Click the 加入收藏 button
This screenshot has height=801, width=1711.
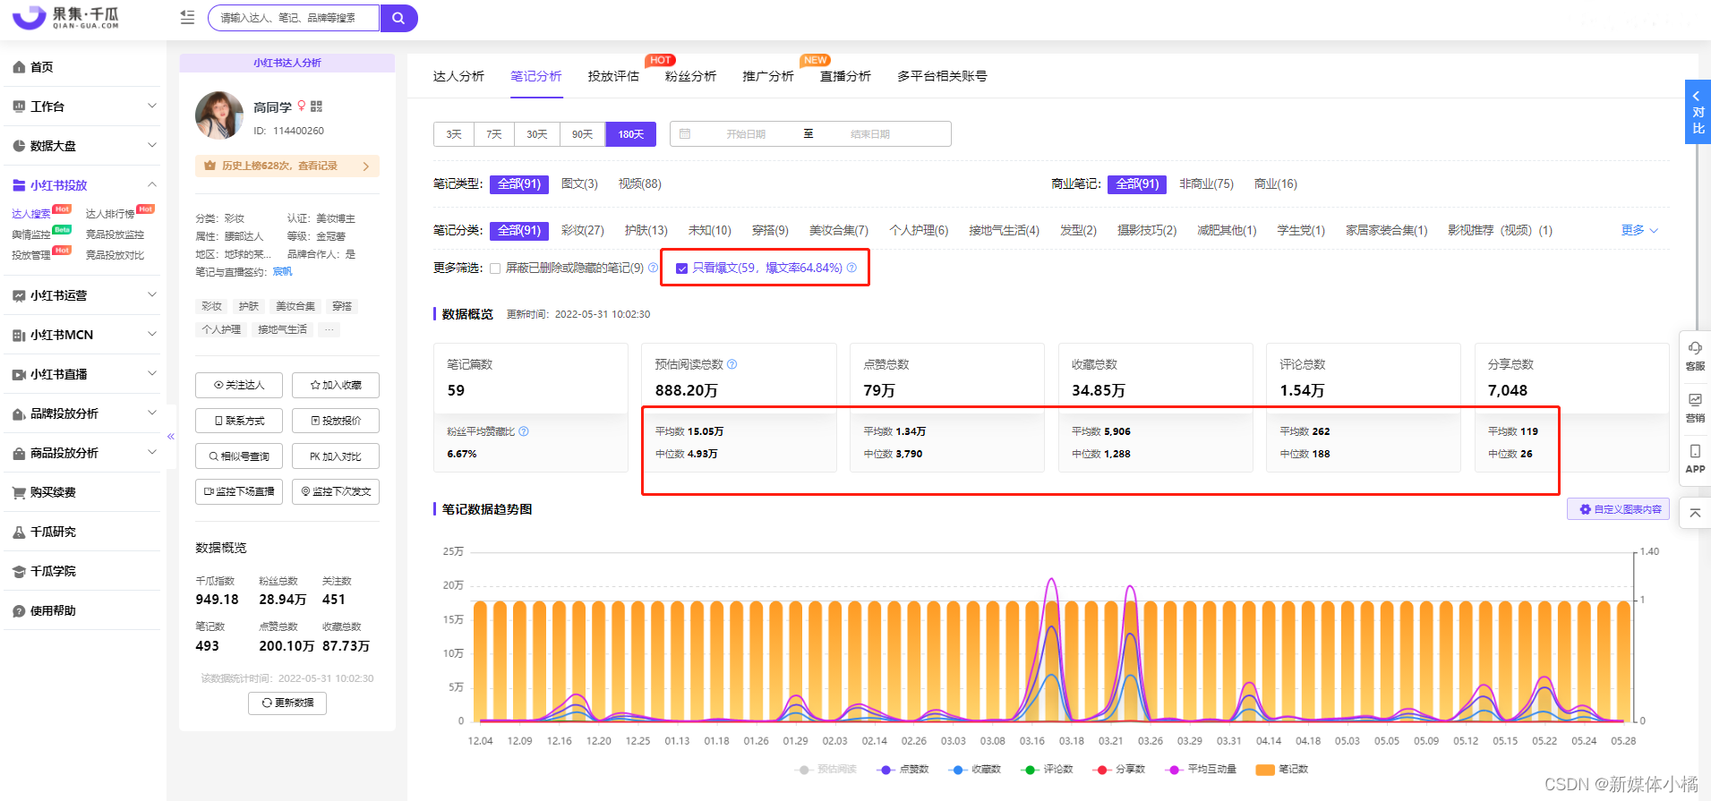coord(336,385)
